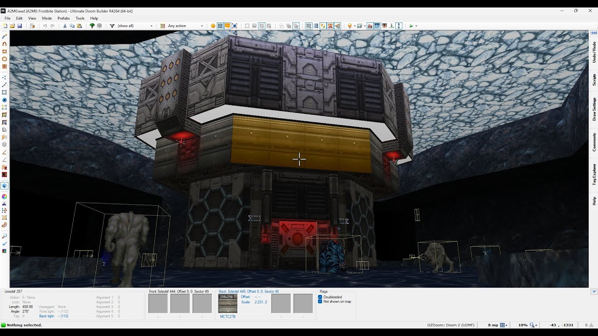Click the color wheel sidebar icon
Screen dimensions: 598x336
(x=5, y=196)
